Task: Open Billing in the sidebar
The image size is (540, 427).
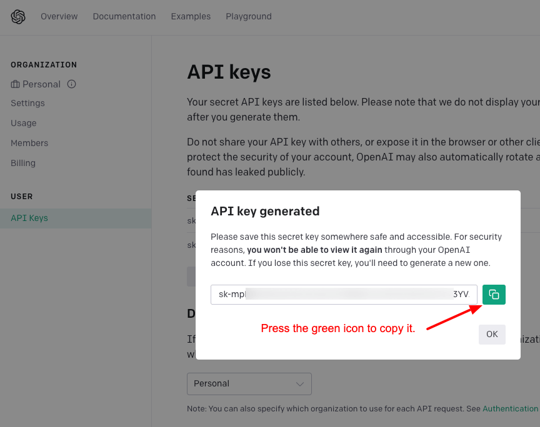Action: click(23, 163)
